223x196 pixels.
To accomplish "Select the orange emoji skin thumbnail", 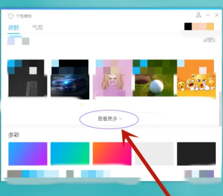I will click(196, 79).
